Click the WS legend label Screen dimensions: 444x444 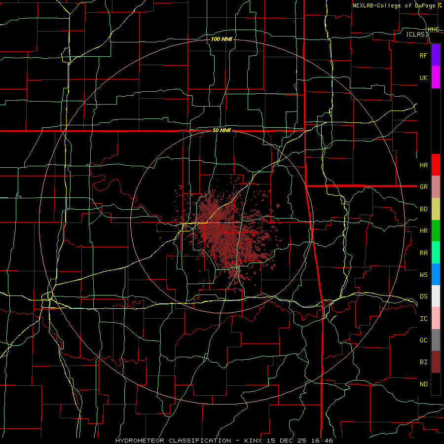click(x=424, y=275)
